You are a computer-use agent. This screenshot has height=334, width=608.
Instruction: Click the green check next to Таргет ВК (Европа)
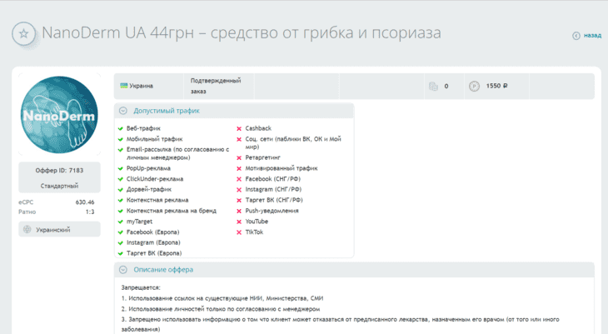pos(121,253)
